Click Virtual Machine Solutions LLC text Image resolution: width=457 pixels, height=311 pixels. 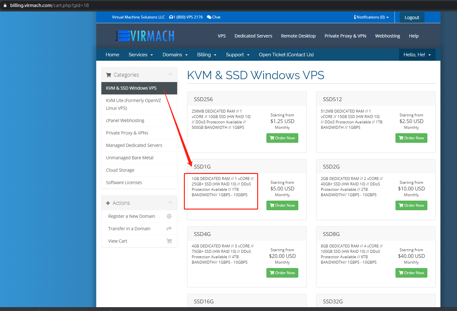(x=138, y=17)
